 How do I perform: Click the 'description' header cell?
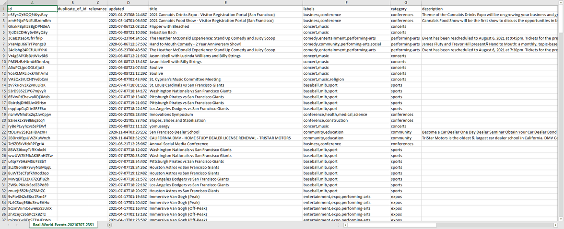click(490, 9)
